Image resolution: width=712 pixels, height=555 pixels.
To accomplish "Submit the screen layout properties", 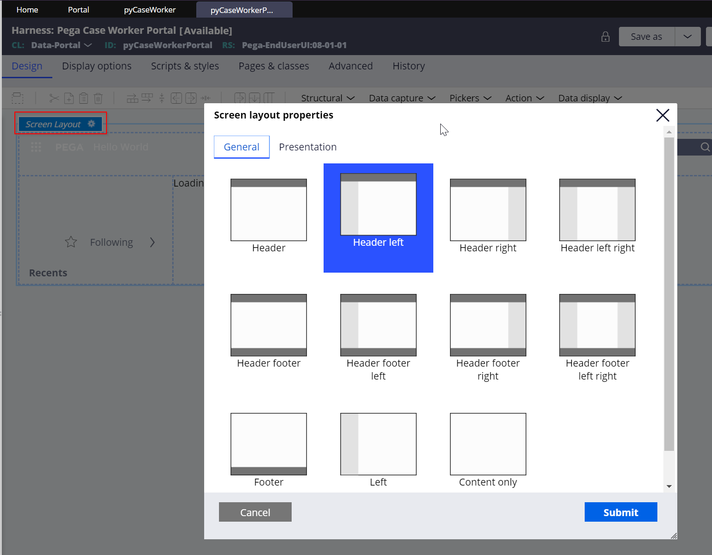I will (x=620, y=512).
